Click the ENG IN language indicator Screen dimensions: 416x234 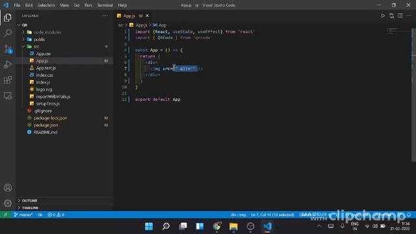pyautogui.click(x=355, y=226)
